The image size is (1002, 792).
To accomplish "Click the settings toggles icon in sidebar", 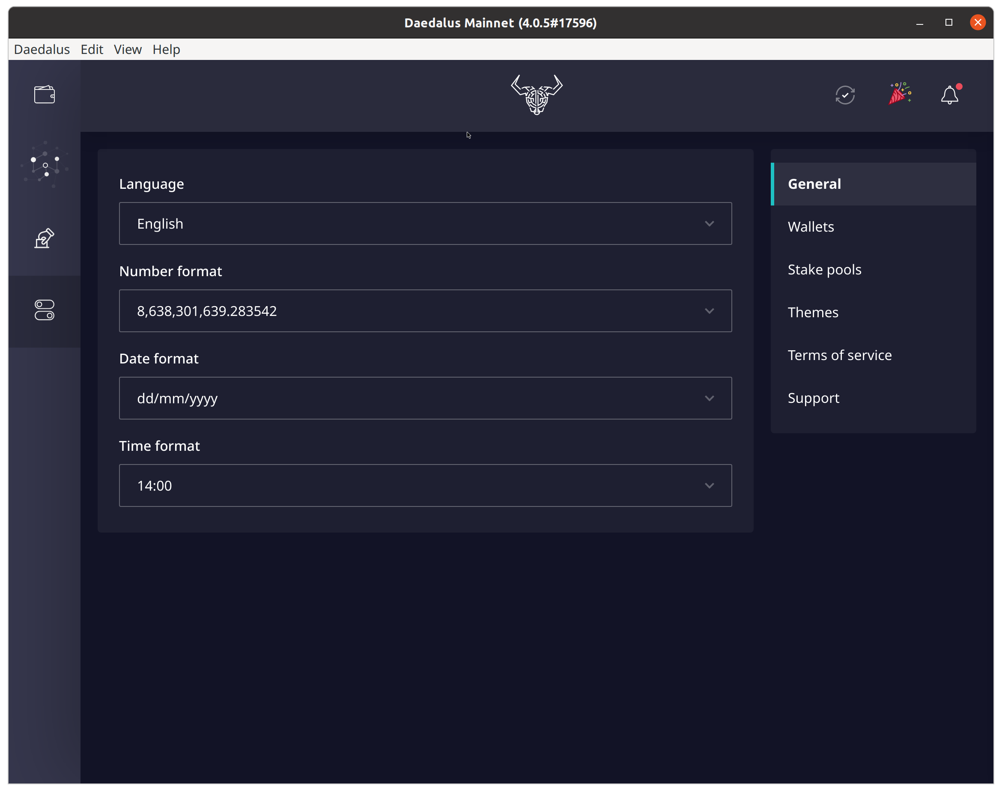I will click(x=44, y=310).
